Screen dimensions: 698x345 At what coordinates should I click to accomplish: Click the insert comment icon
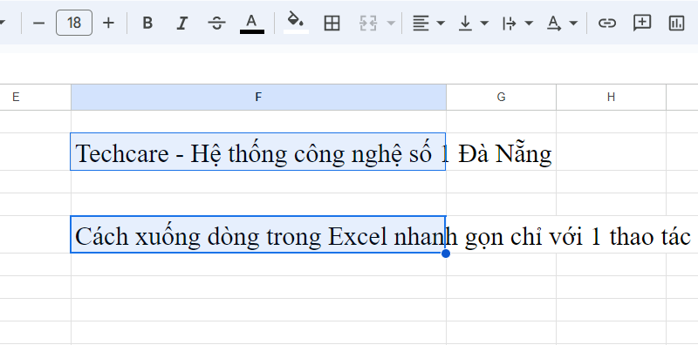pos(642,23)
